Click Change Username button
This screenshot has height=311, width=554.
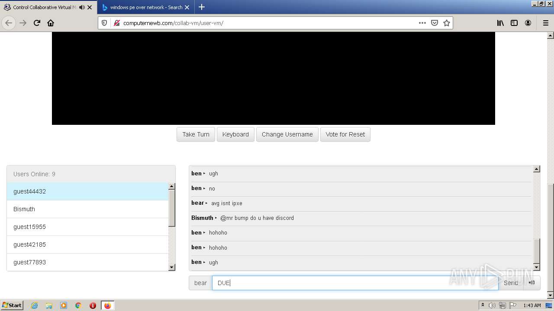point(287,134)
